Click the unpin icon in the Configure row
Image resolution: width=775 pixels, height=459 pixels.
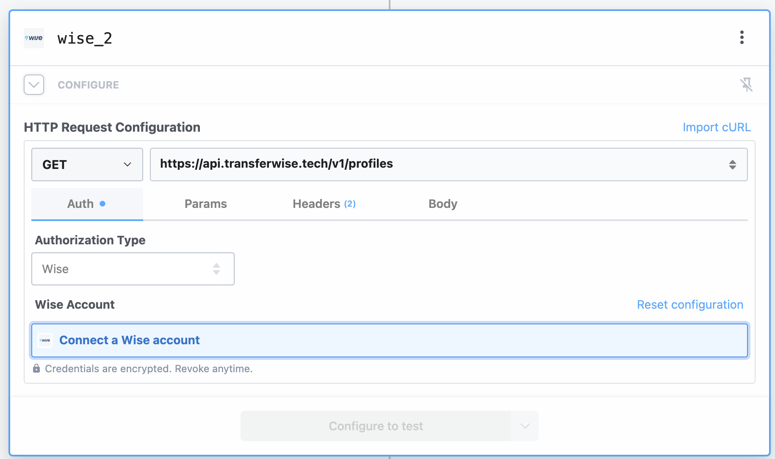(x=746, y=85)
